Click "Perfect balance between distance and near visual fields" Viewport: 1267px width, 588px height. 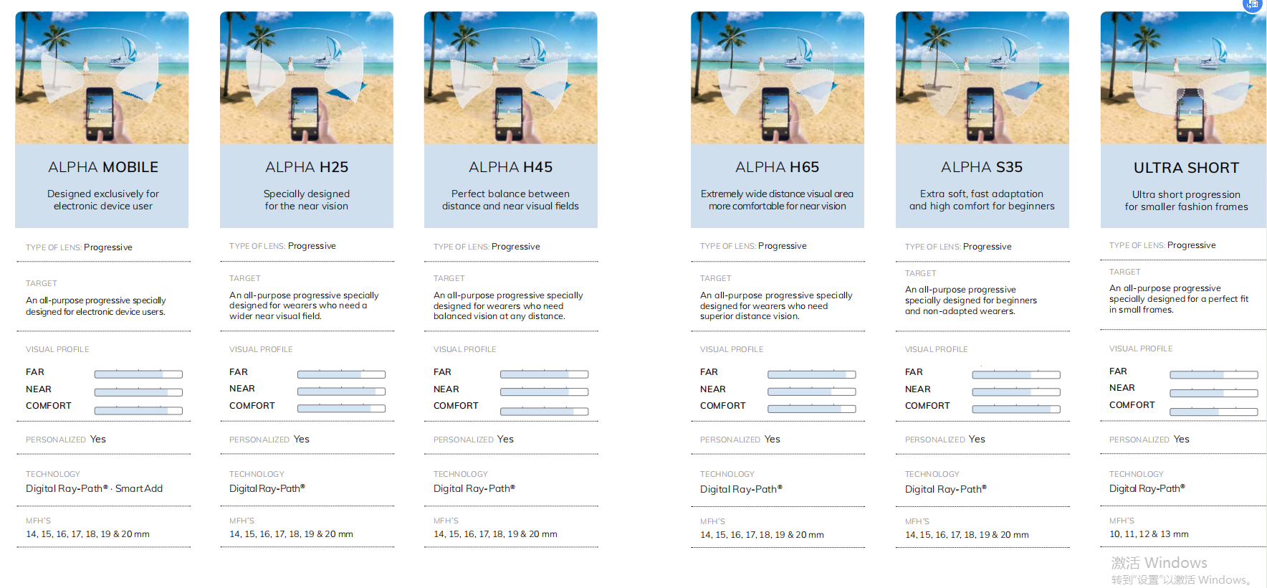click(510, 200)
